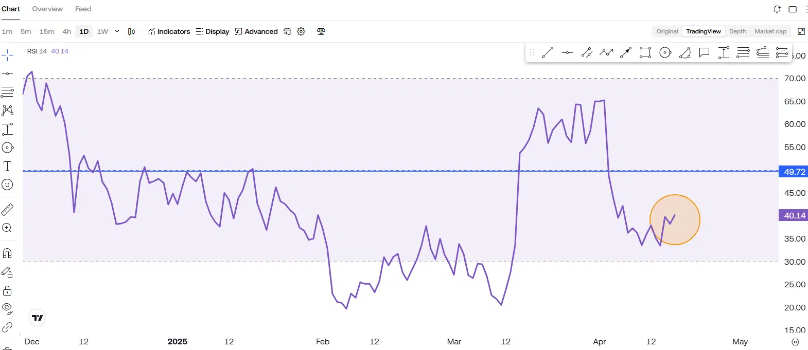Viewport: 808px width, 350px height.
Task: Open the Display options dropdown
Action: 212,31
